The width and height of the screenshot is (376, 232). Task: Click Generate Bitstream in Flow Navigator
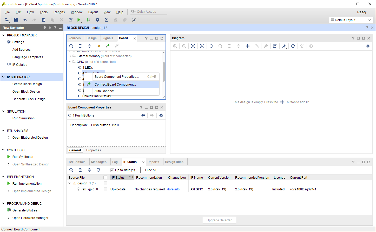(26, 210)
